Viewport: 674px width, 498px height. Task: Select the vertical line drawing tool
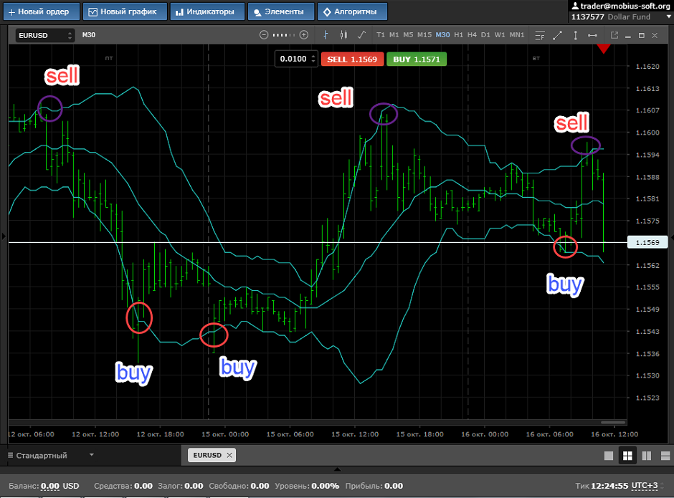[x=575, y=35]
